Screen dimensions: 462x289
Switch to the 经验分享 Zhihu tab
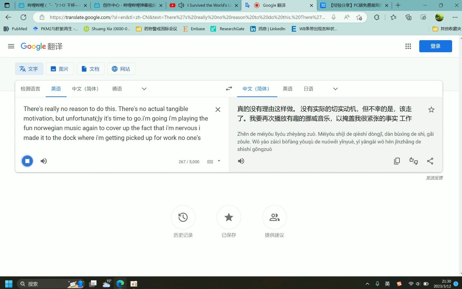355,5
